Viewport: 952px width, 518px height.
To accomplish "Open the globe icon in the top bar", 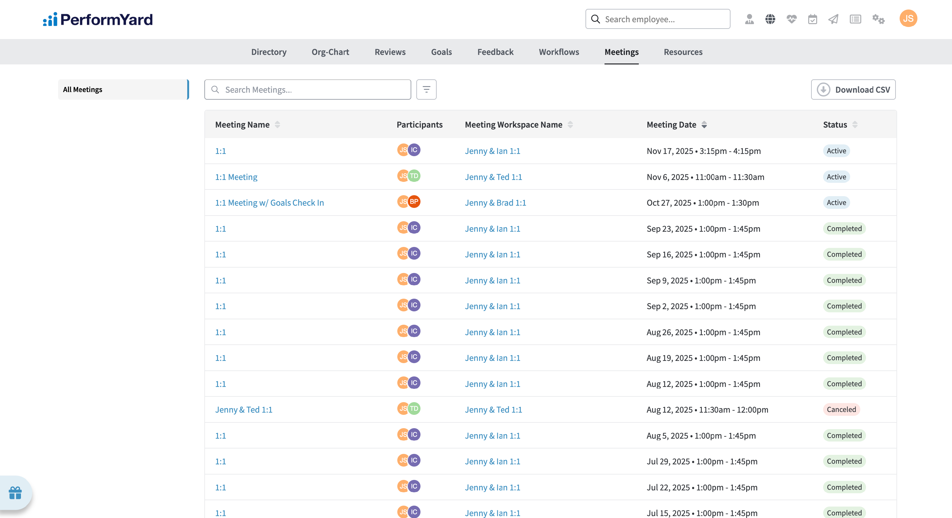I will pos(770,19).
